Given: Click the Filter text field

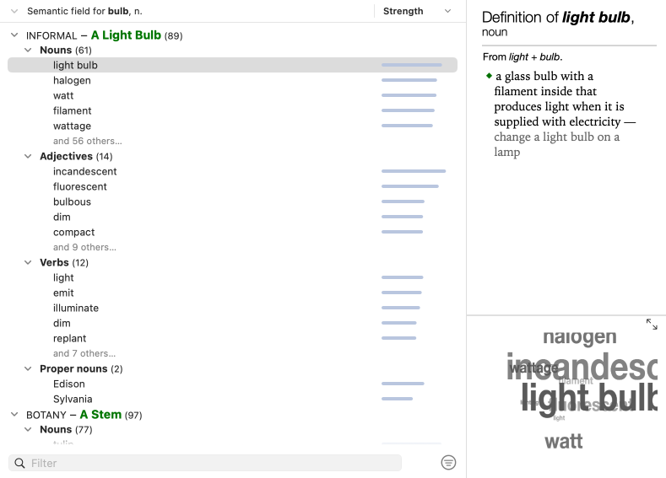Looking at the screenshot, I should (211, 463).
